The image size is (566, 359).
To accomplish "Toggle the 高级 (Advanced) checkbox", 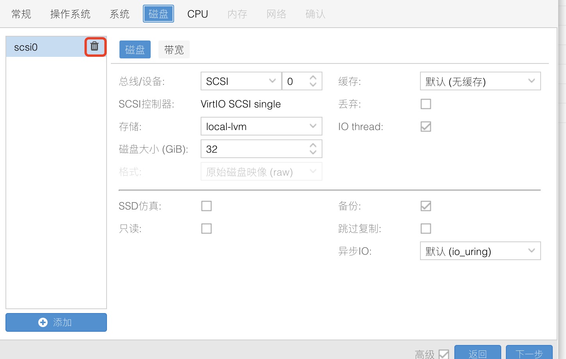I will [443, 354].
